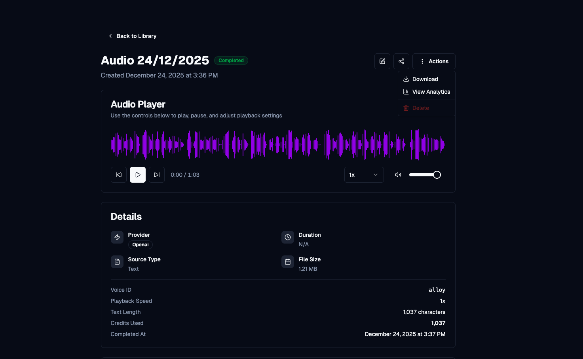Navigate via the Back to Library link
583x359 pixels.
136,36
